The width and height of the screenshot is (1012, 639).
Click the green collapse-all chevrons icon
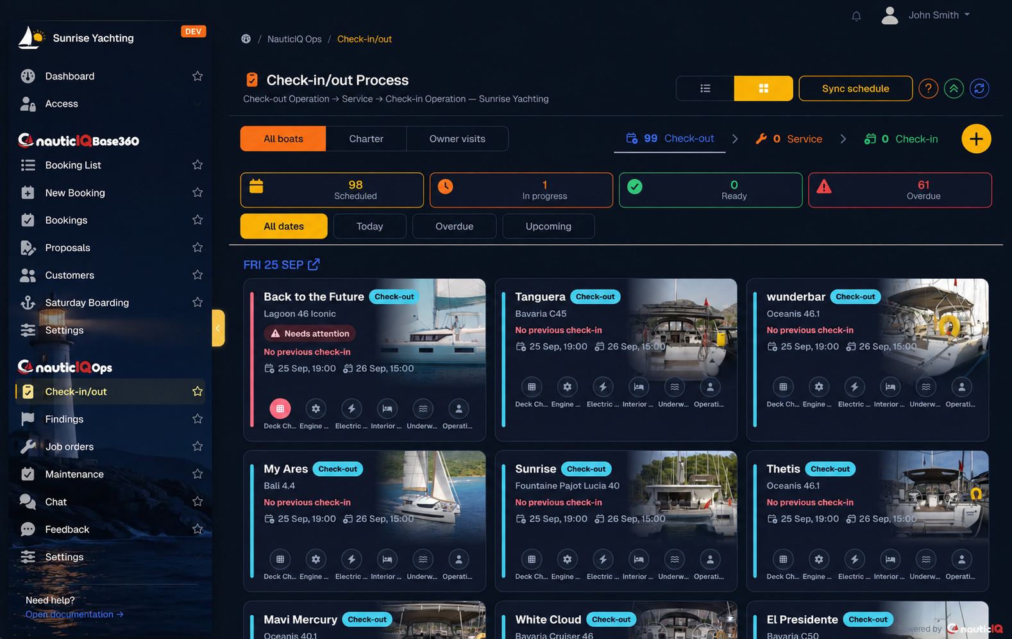954,88
